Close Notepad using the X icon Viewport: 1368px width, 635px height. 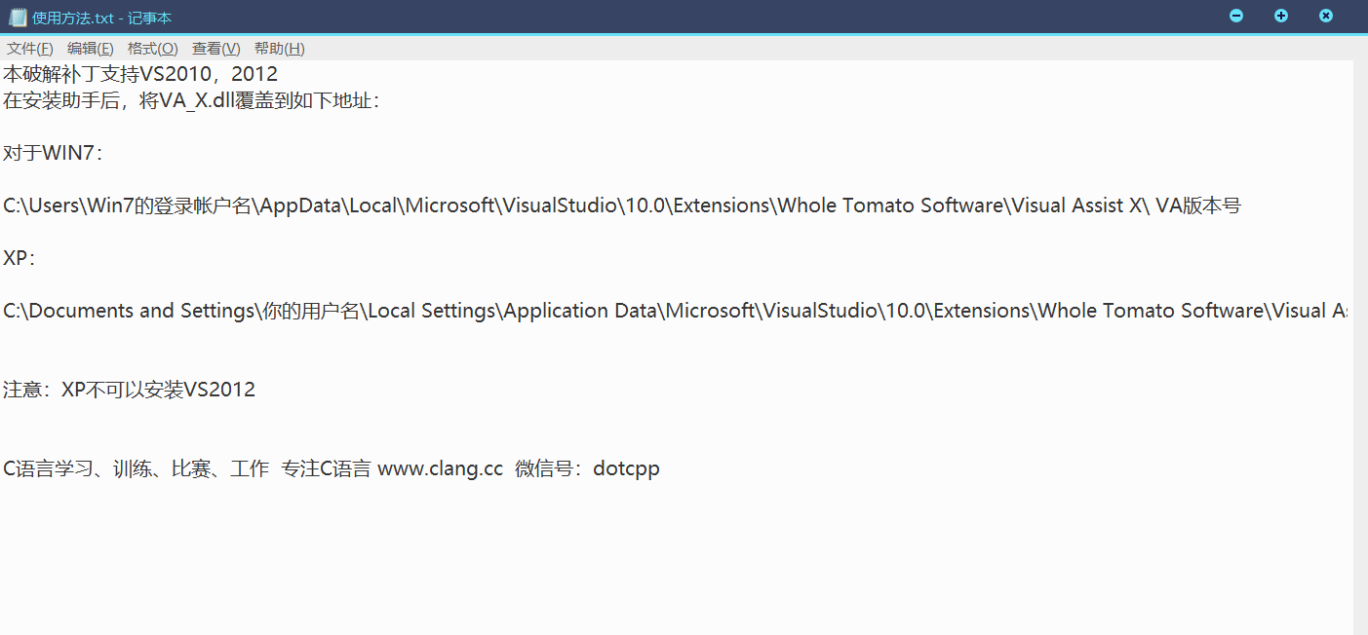coord(1326,16)
